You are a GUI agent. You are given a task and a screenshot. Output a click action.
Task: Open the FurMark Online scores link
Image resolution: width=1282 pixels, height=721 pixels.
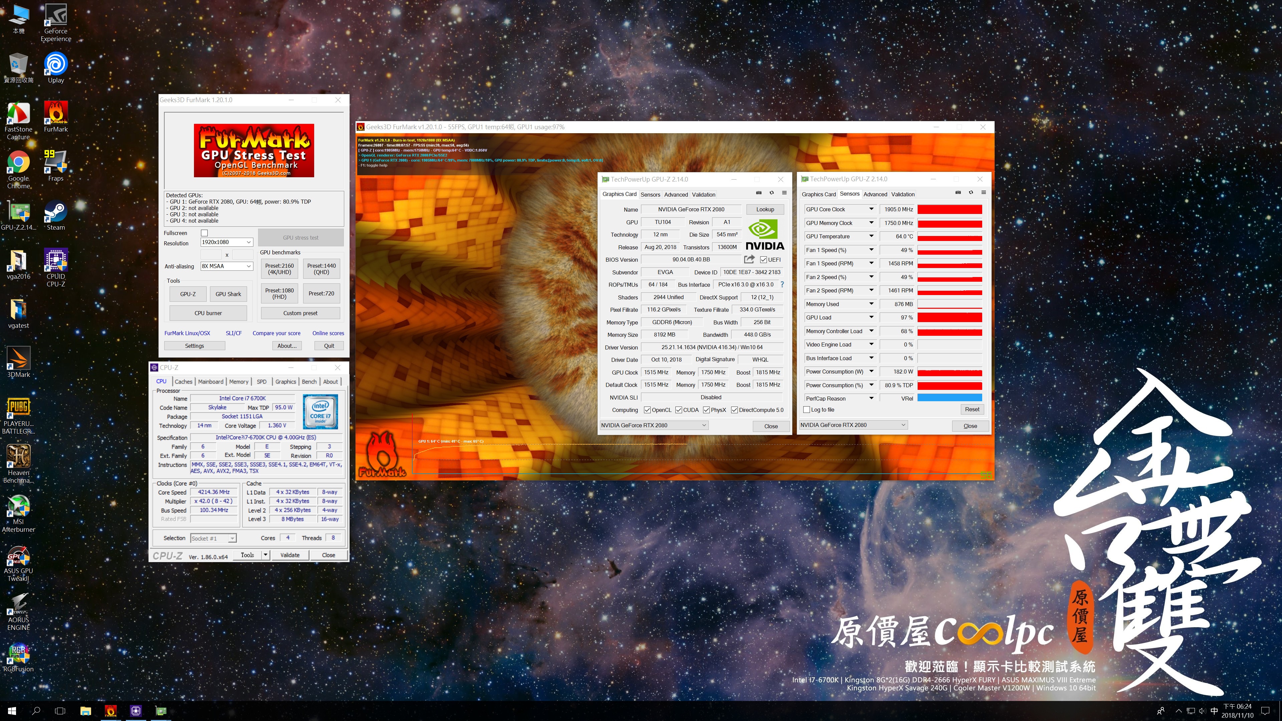click(328, 333)
